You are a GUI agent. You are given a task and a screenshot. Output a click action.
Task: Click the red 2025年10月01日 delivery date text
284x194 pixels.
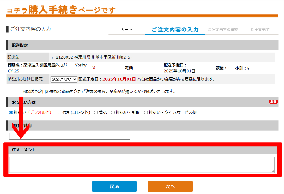119,79
